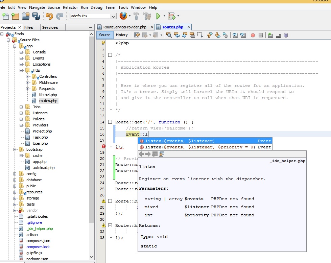
Task: Expand the Console folder
Action: 21,52
